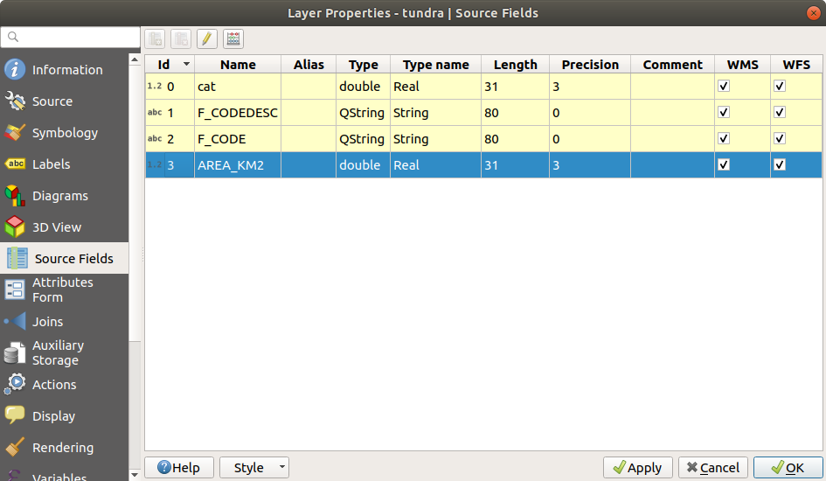Open the Display speech bubble icon

pyautogui.click(x=15, y=415)
